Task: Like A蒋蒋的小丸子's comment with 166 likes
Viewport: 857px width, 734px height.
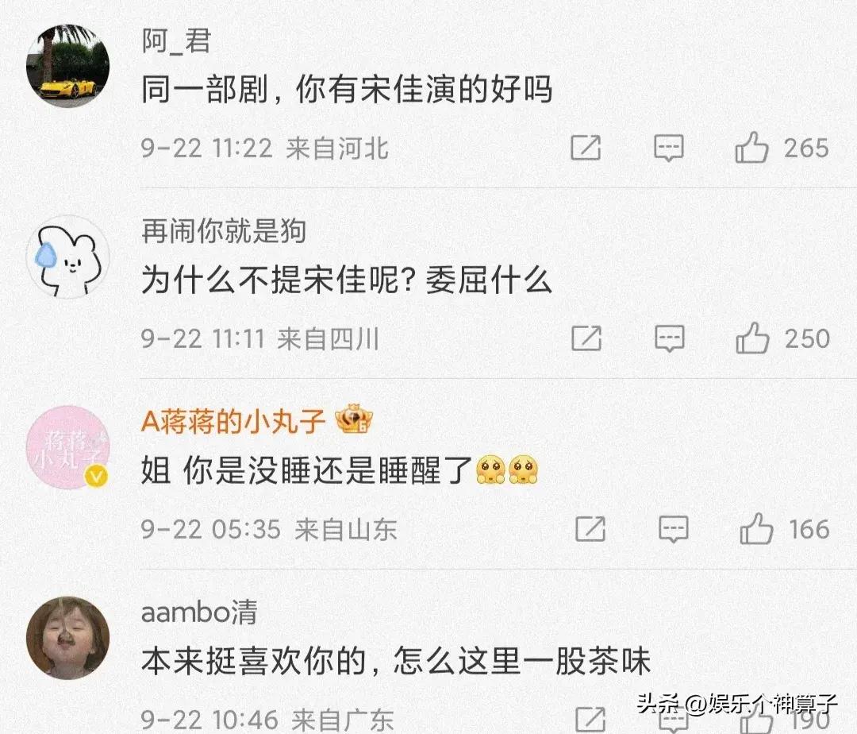Action: click(756, 528)
